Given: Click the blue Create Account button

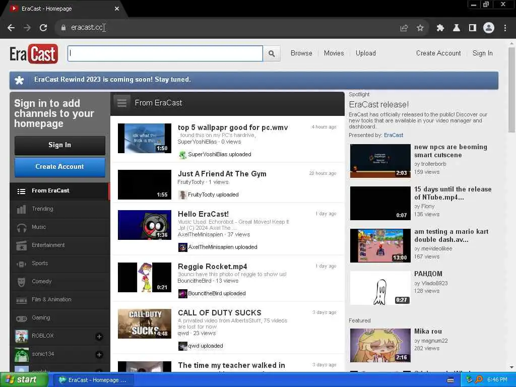Looking at the screenshot, I should pos(60,167).
